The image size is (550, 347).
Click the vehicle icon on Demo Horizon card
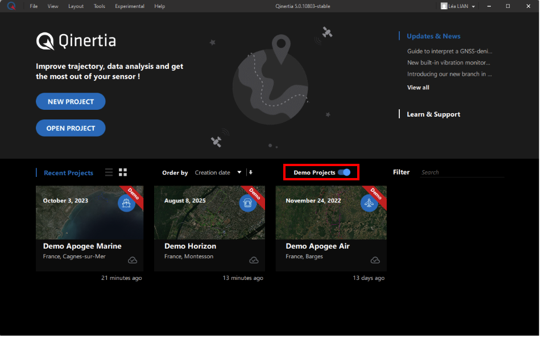click(x=247, y=204)
